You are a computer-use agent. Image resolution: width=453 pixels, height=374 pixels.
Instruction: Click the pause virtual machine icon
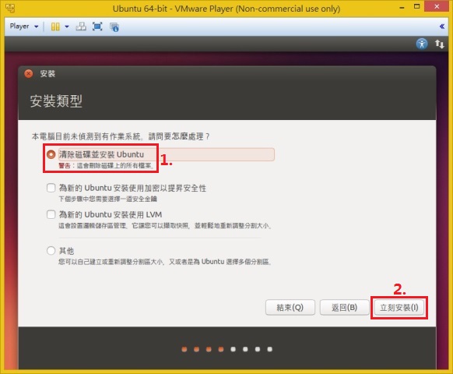pos(55,26)
